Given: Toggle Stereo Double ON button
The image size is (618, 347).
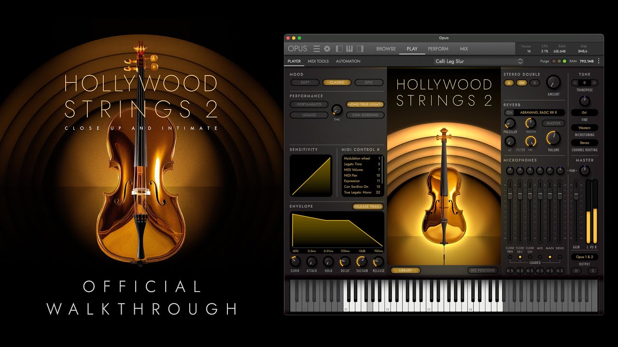Looking at the screenshot, I should pos(521,83).
